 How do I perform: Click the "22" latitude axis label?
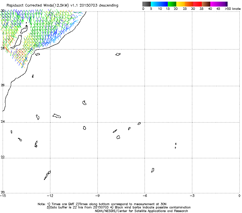(3, 157)
